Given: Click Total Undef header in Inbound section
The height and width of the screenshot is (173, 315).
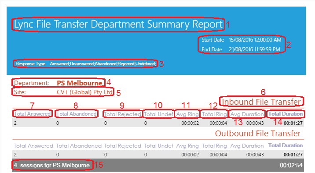Looking at the screenshot, I should coord(158,114).
